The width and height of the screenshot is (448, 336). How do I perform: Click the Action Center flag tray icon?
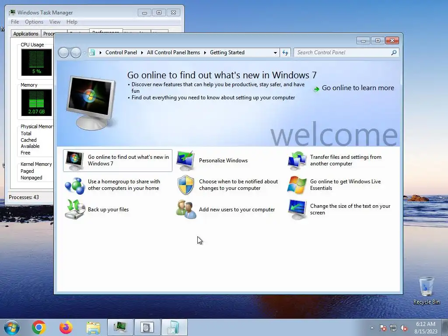coord(383,328)
